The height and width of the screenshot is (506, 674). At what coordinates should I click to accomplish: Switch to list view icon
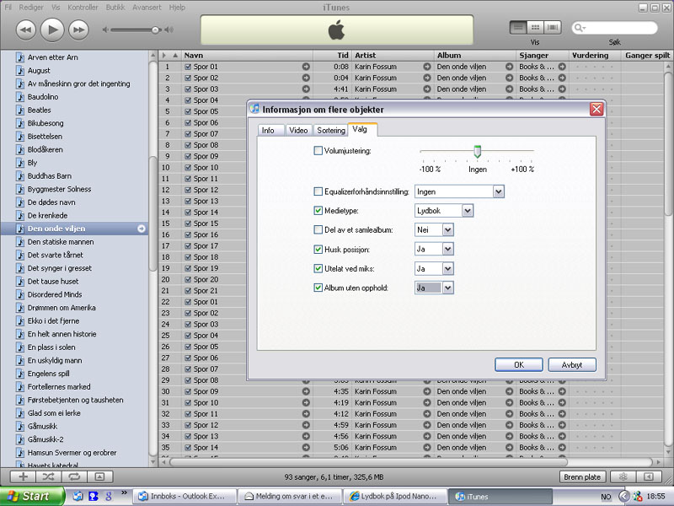518,28
